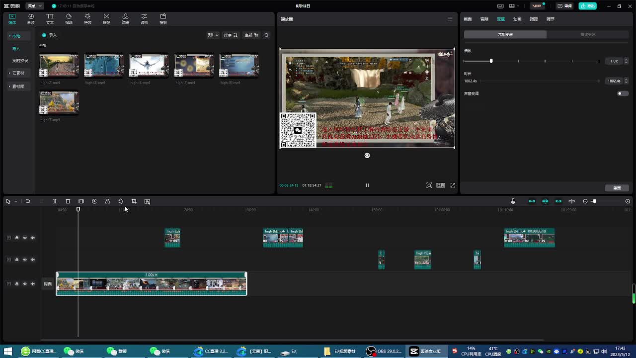The height and width of the screenshot is (358, 636).
Task: Switch to the Audio (音频) properties tab
Action: pyautogui.click(x=484, y=19)
